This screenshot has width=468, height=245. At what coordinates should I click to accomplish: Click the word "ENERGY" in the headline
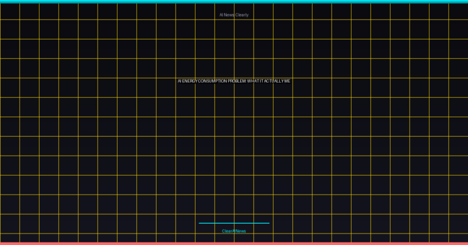click(190, 81)
